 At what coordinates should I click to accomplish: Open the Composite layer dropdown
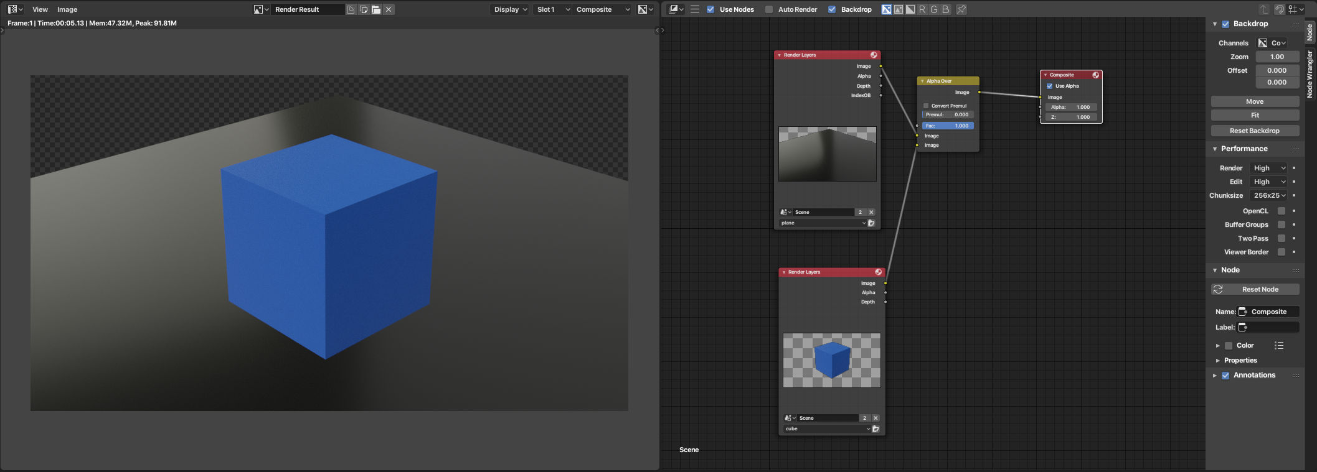603,9
